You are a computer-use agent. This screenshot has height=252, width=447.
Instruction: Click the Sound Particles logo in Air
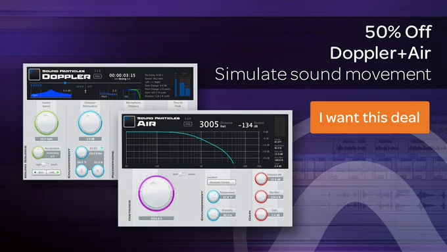[129, 122]
